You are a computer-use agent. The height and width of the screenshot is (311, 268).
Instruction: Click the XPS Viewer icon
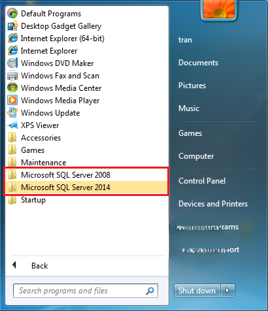click(x=12, y=125)
